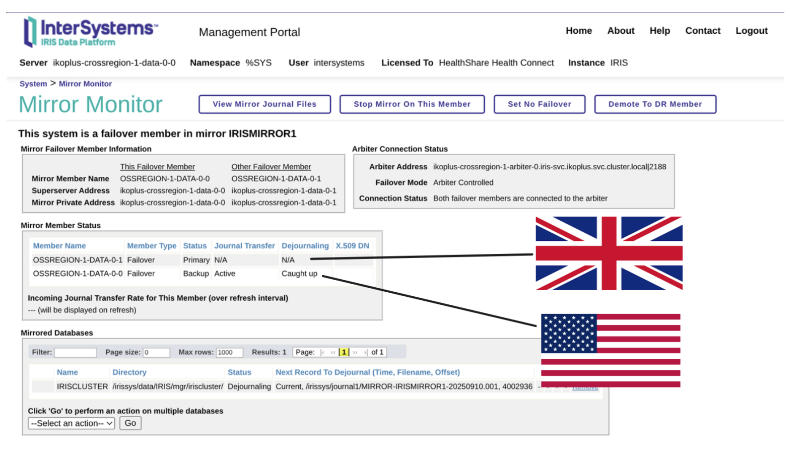This screenshot has width=806, height=453.
Task: Click the Set No Failover button
Action: tap(540, 104)
